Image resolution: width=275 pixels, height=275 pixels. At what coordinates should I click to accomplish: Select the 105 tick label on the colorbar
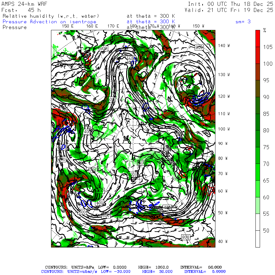coord(268,47)
